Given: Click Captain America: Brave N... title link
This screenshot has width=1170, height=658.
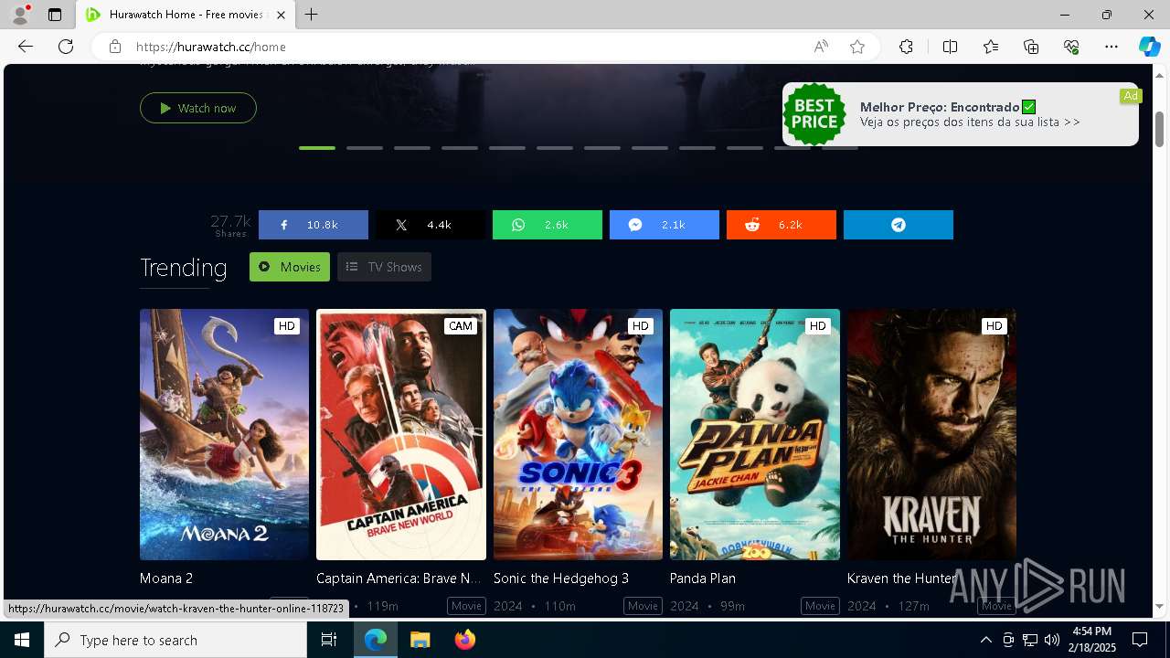Looking at the screenshot, I should [x=399, y=578].
